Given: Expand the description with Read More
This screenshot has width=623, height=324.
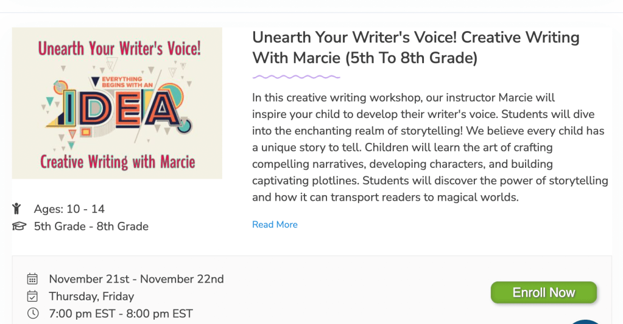Looking at the screenshot, I should [275, 224].
